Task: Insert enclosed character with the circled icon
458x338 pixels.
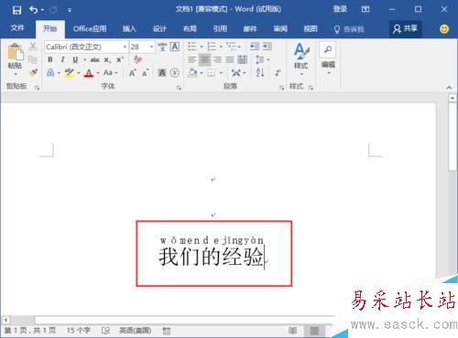Action: click(175, 73)
